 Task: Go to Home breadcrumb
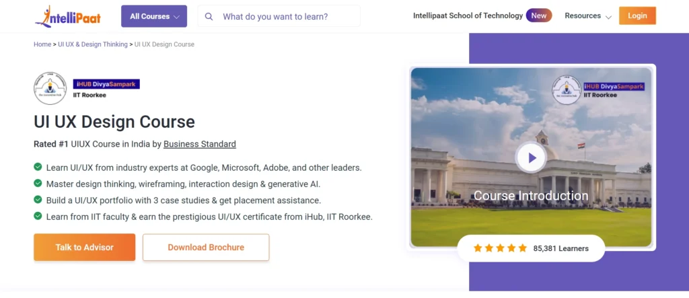tap(42, 44)
